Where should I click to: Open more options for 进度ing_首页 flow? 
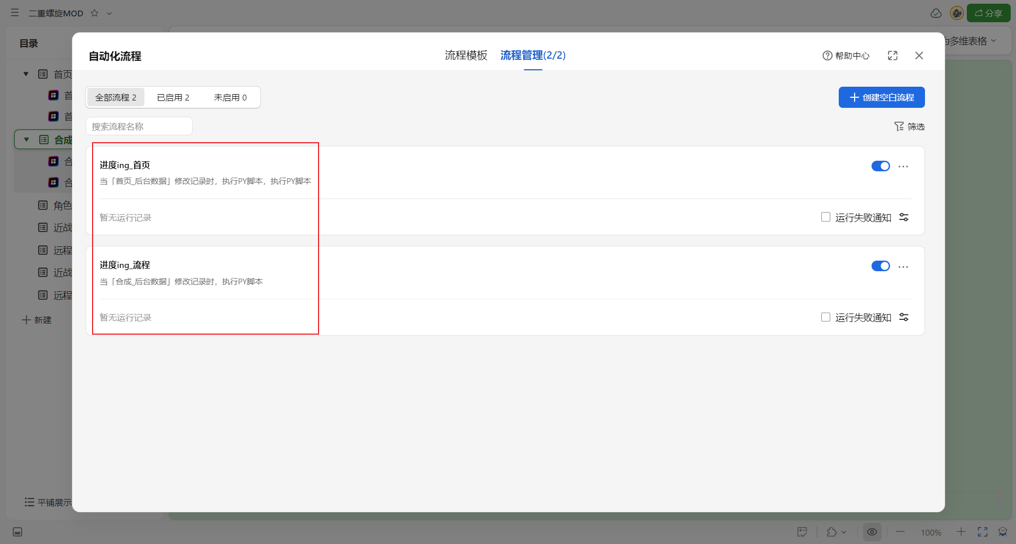(x=903, y=167)
